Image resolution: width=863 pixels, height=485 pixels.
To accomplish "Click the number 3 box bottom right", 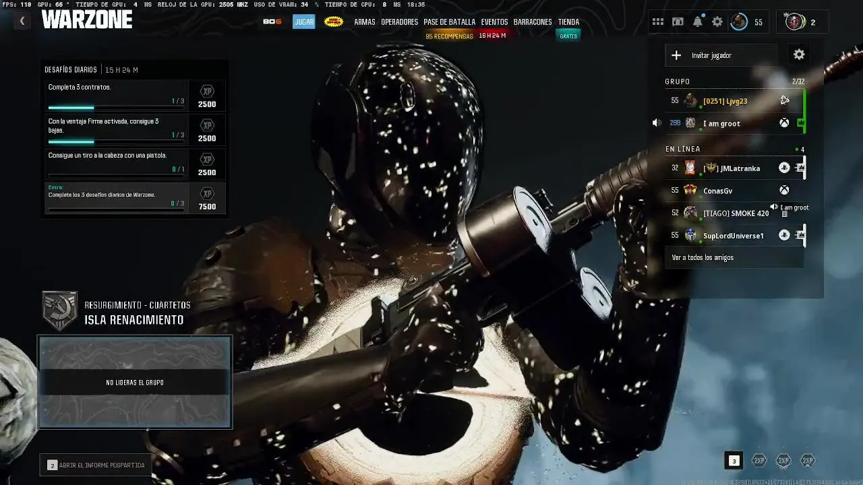I will pyautogui.click(x=734, y=461).
